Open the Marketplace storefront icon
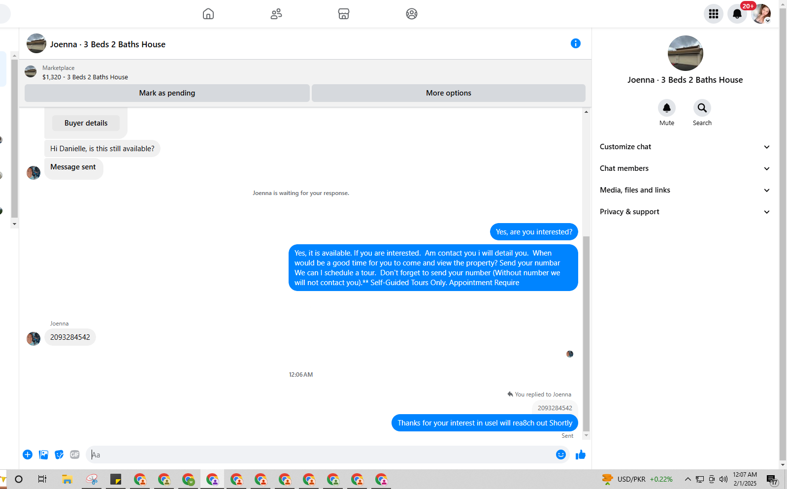This screenshot has width=787, height=489. pyautogui.click(x=344, y=14)
